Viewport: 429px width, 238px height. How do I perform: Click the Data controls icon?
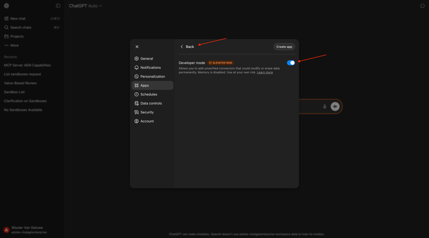(136, 104)
